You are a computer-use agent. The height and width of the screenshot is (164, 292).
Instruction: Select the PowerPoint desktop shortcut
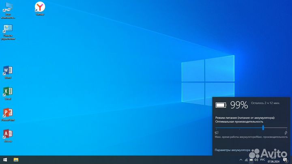point(8,114)
